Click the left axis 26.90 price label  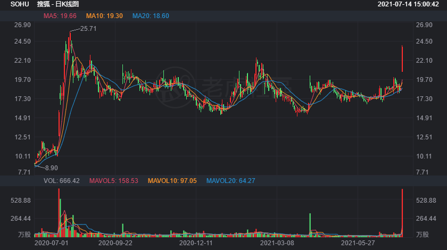click(x=22, y=25)
